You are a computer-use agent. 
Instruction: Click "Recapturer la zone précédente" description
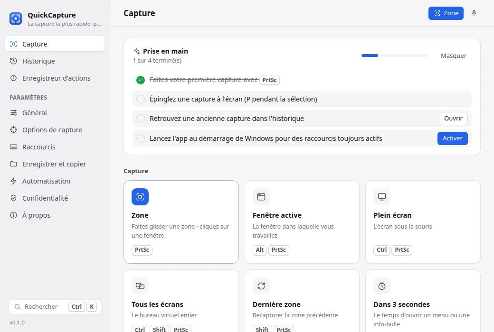pos(295,315)
